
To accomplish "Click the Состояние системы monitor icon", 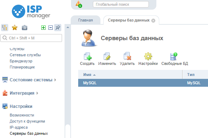I will pos(5,80).
